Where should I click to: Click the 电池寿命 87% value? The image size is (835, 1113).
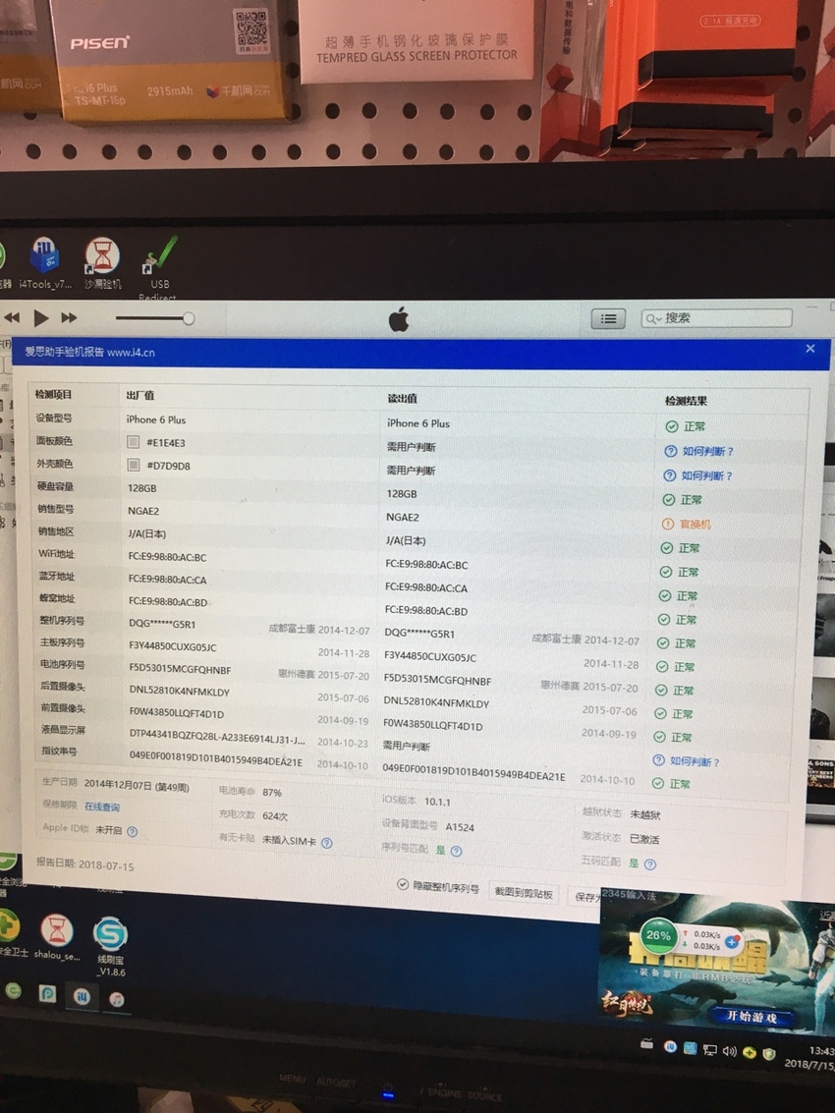coord(272,792)
